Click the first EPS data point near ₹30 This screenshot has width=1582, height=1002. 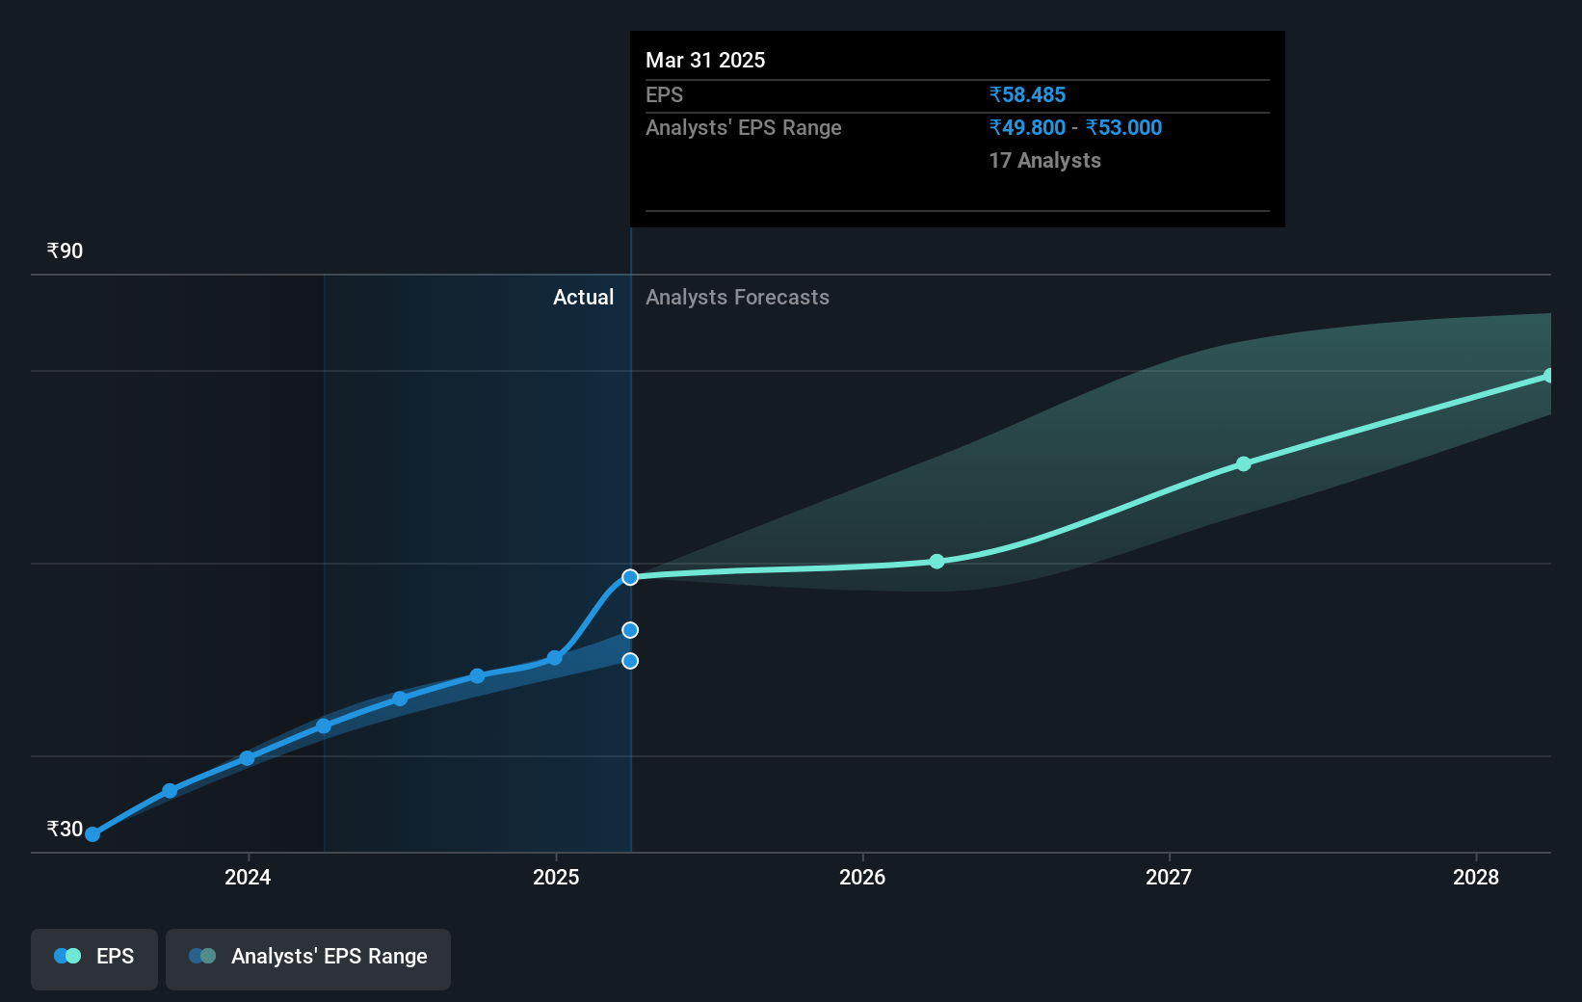(92, 834)
